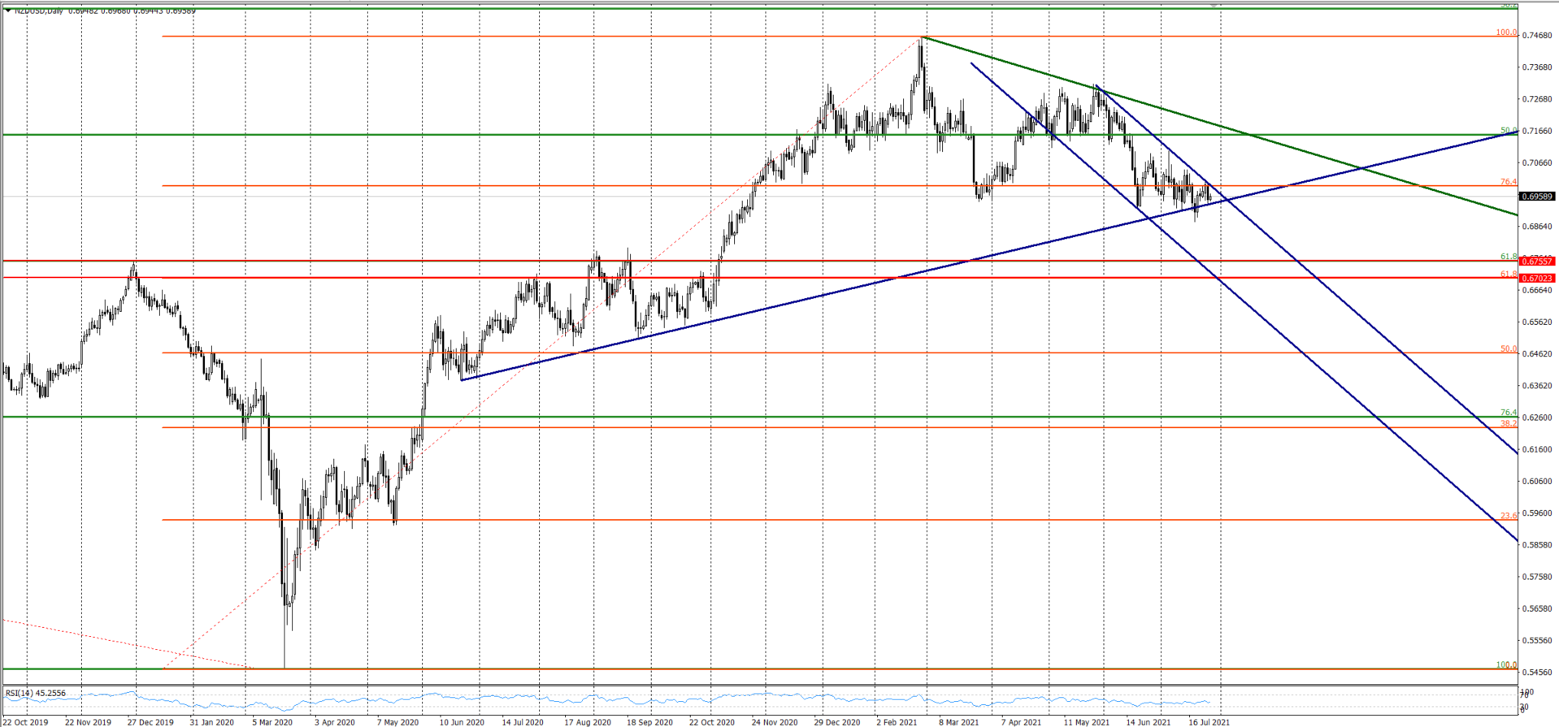Click the grey chart shift marker triangle

(x=1214, y=6)
